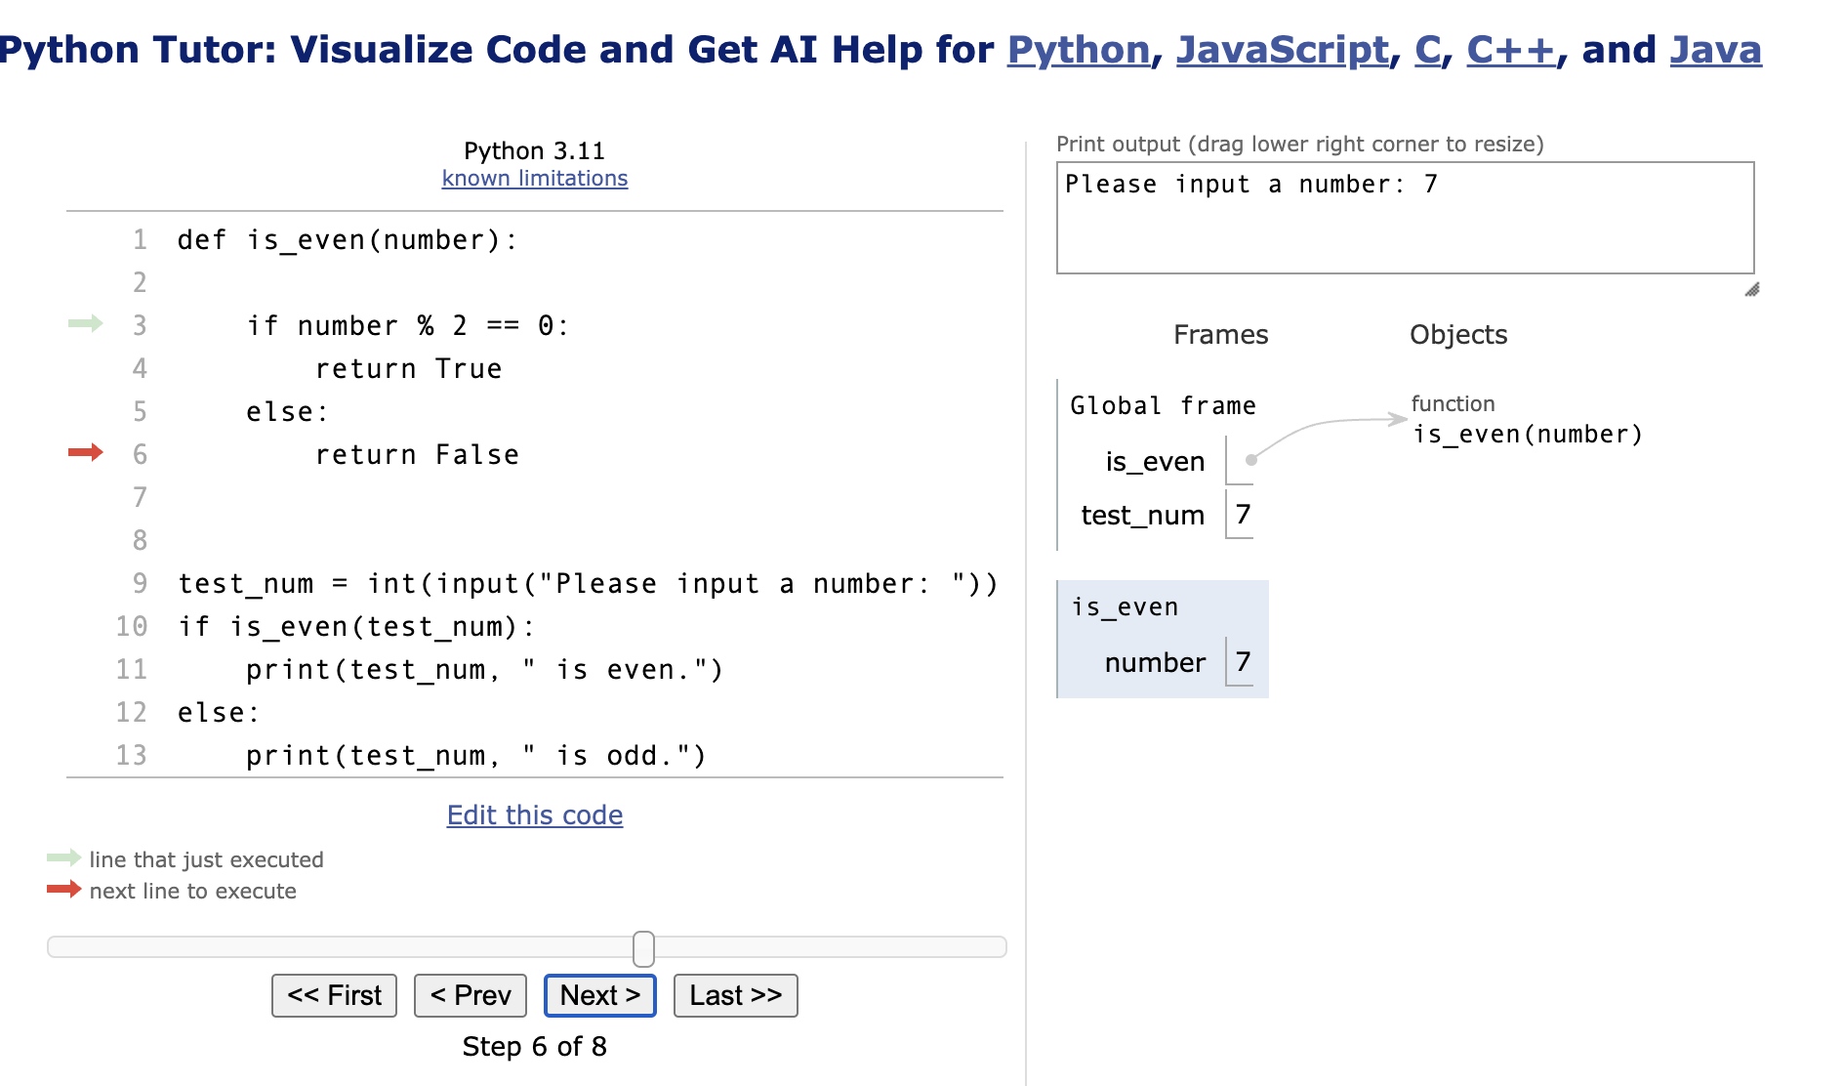Click the Edit this code link
Screen dimensions: 1843x1086
click(x=535, y=815)
